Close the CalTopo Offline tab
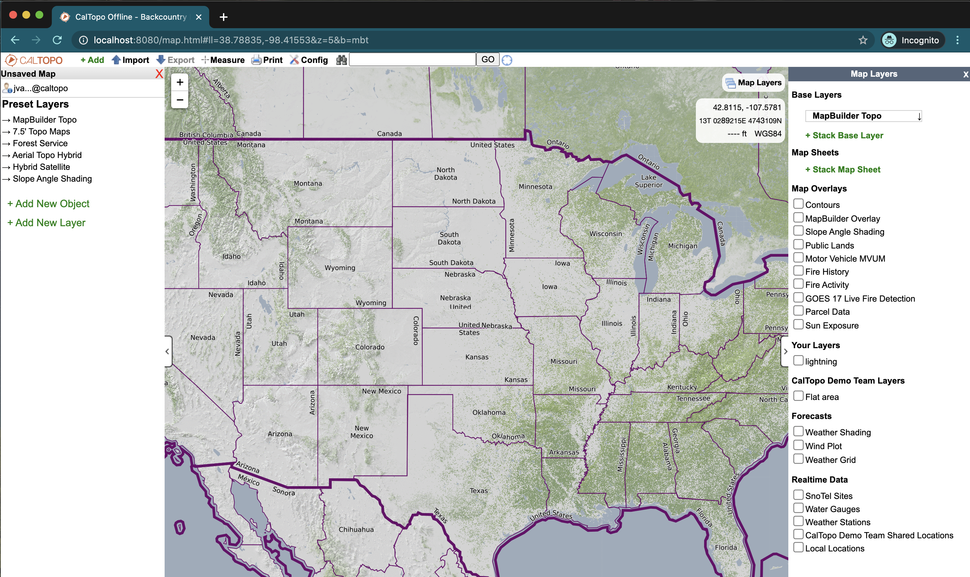970x577 pixels. (198, 17)
